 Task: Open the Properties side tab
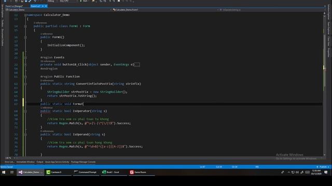pyautogui.click(x=328, y=52)
